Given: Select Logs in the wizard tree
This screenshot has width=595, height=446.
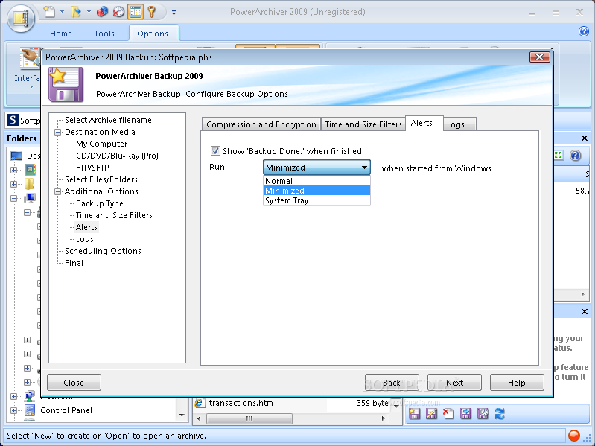Looking at the screenshot, I should click(85, 239).
